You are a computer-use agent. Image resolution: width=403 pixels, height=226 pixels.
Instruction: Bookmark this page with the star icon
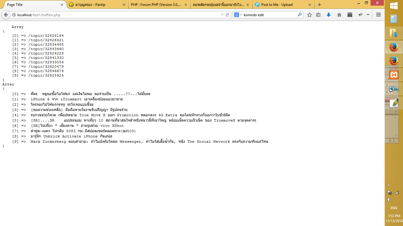point(309,15)
